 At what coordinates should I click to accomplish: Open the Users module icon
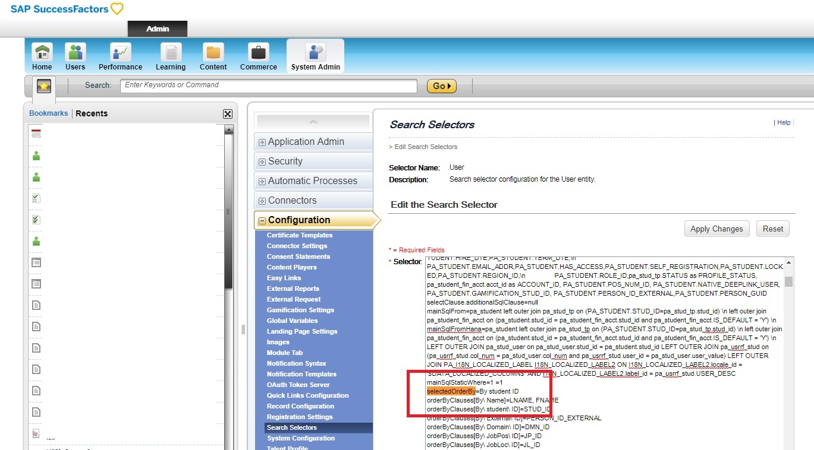[x=75, y=52]
